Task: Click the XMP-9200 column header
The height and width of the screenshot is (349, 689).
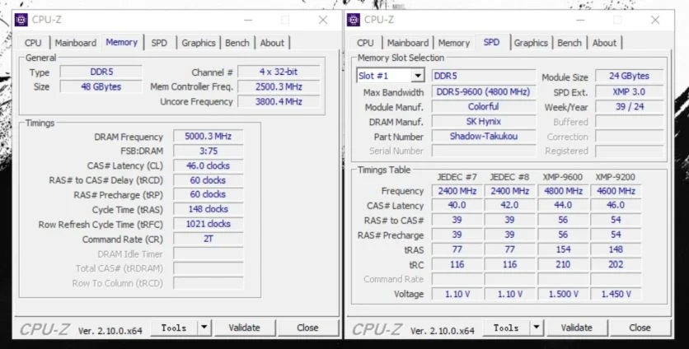Action: [x=616, y=177]
